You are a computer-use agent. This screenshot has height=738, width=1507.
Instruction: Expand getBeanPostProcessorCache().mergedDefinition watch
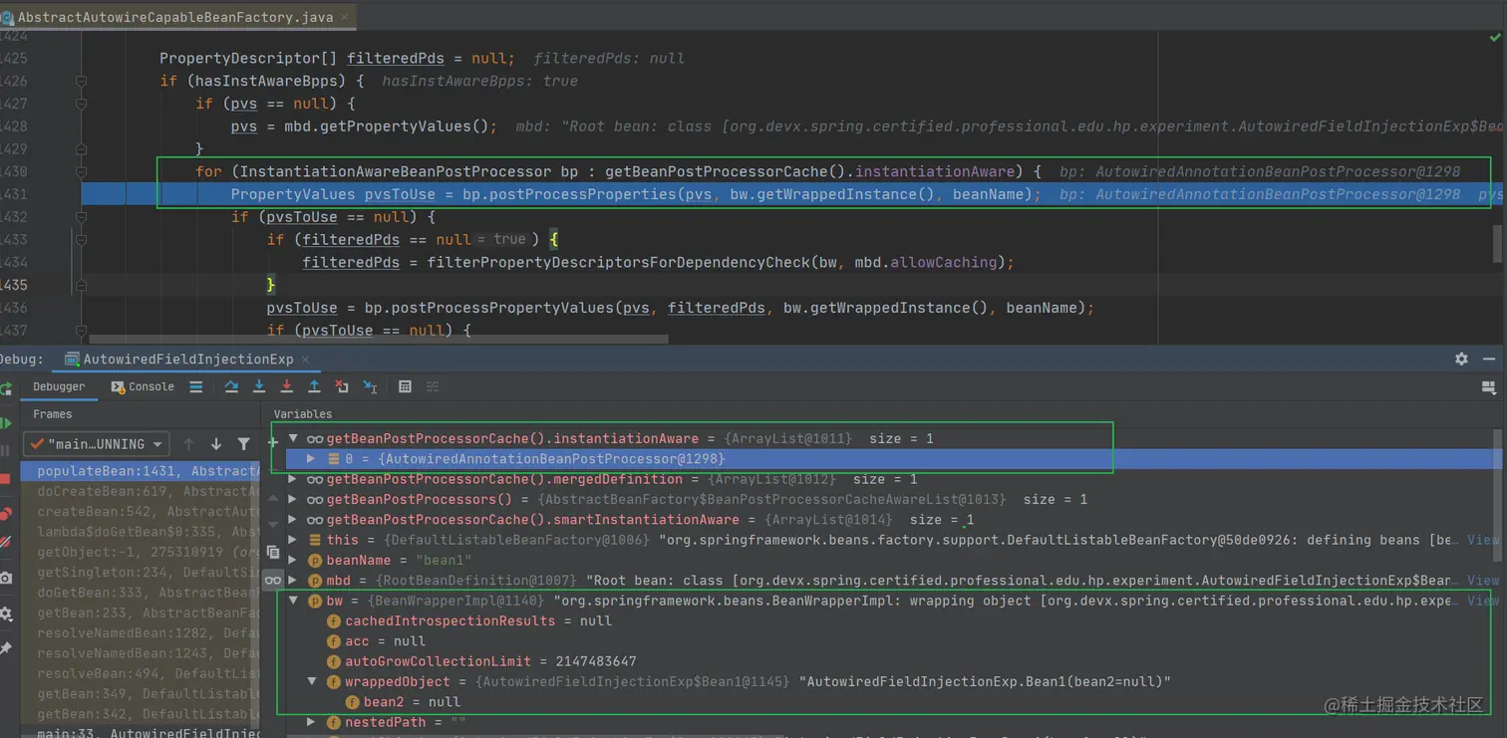[x=293, y=479]
